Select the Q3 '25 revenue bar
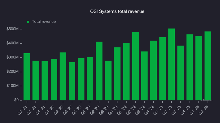This screenshot has height=123, width=220. click(x=180, y=73)
